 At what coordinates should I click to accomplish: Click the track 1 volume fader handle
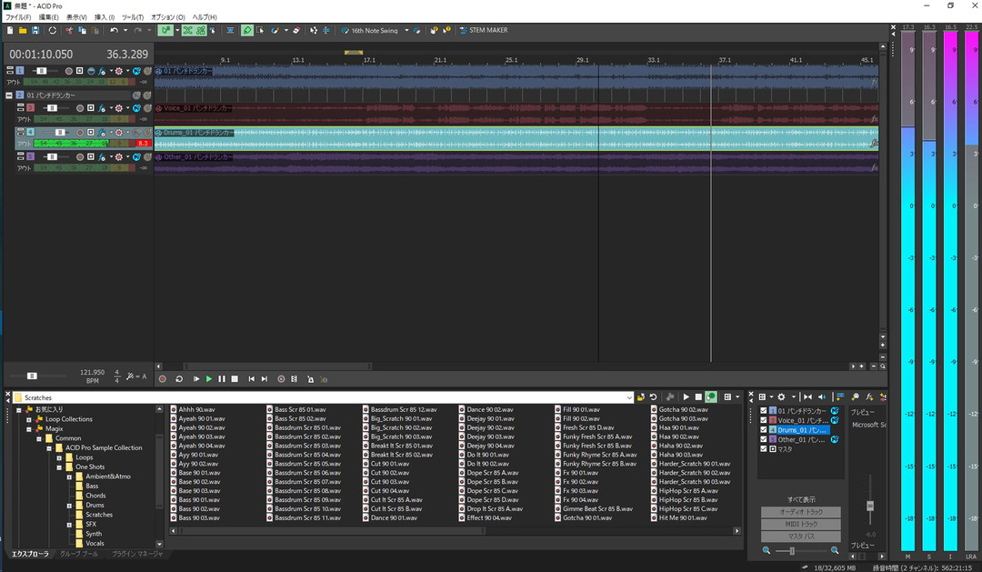pos(41,71)
